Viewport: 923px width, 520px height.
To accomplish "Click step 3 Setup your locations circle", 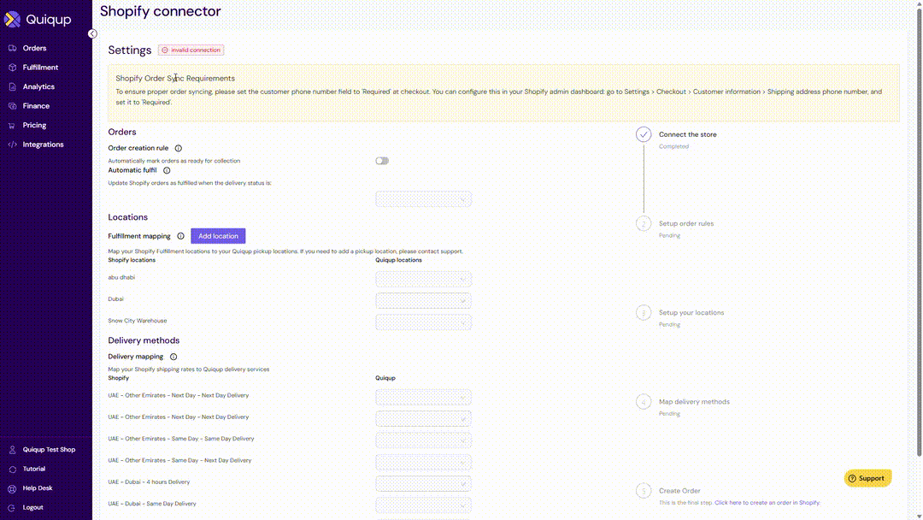I will pyautogui.click(x=644, y=313).
